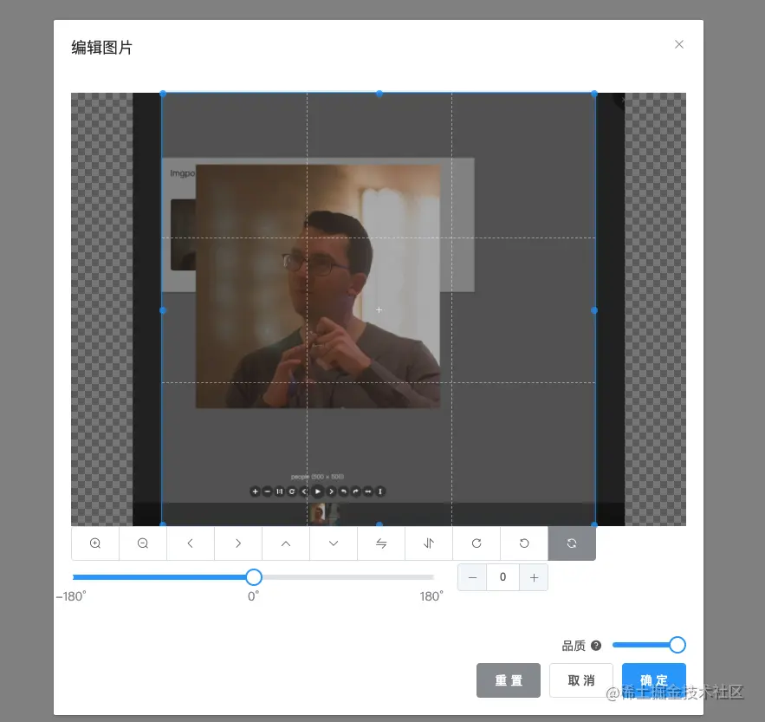Move the image down using the chevron icon
Screen dimensions: 765x722
coord(333,543)
